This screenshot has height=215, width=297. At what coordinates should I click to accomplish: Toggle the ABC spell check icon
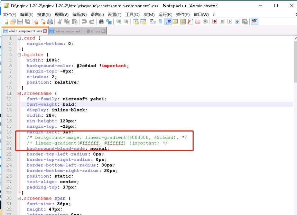254,21
